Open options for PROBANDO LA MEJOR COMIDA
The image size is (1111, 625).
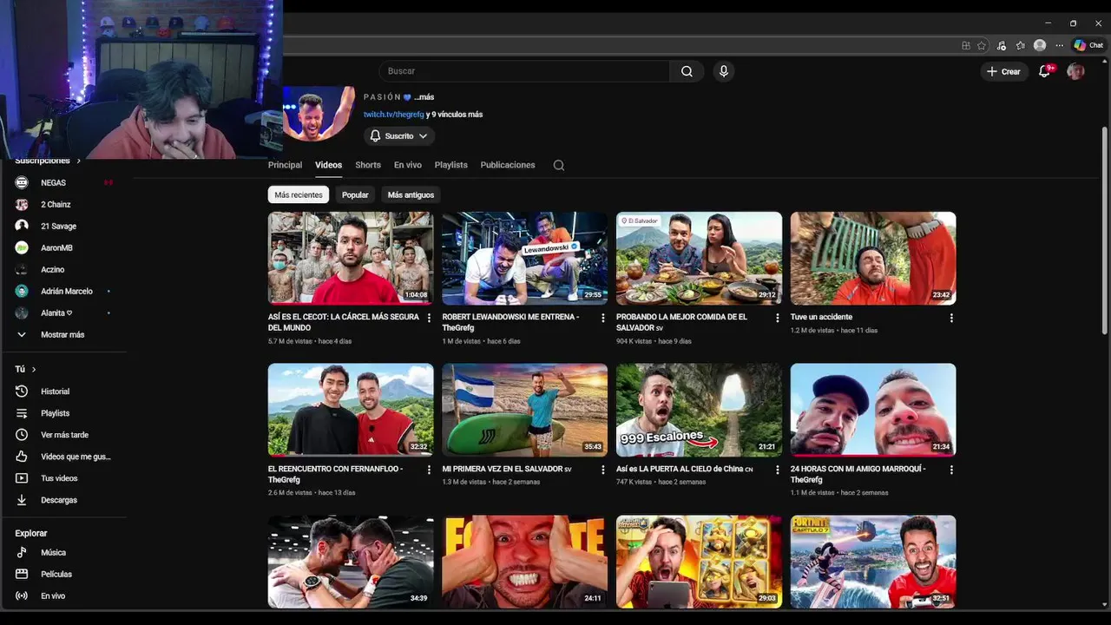(x=778, y=318)
